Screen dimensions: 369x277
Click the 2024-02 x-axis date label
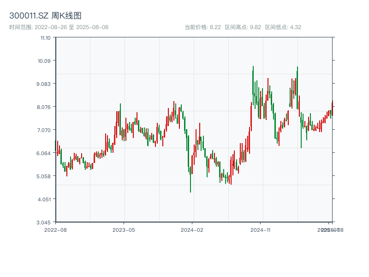pyautogui.click(x=192, y=229)
